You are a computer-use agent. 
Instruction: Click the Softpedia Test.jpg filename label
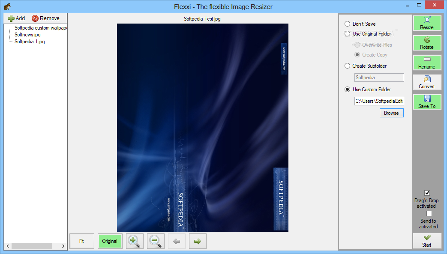pos(202,19)
